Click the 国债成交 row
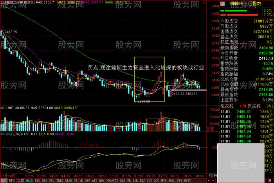274x183 pixels. coord(247,32)
